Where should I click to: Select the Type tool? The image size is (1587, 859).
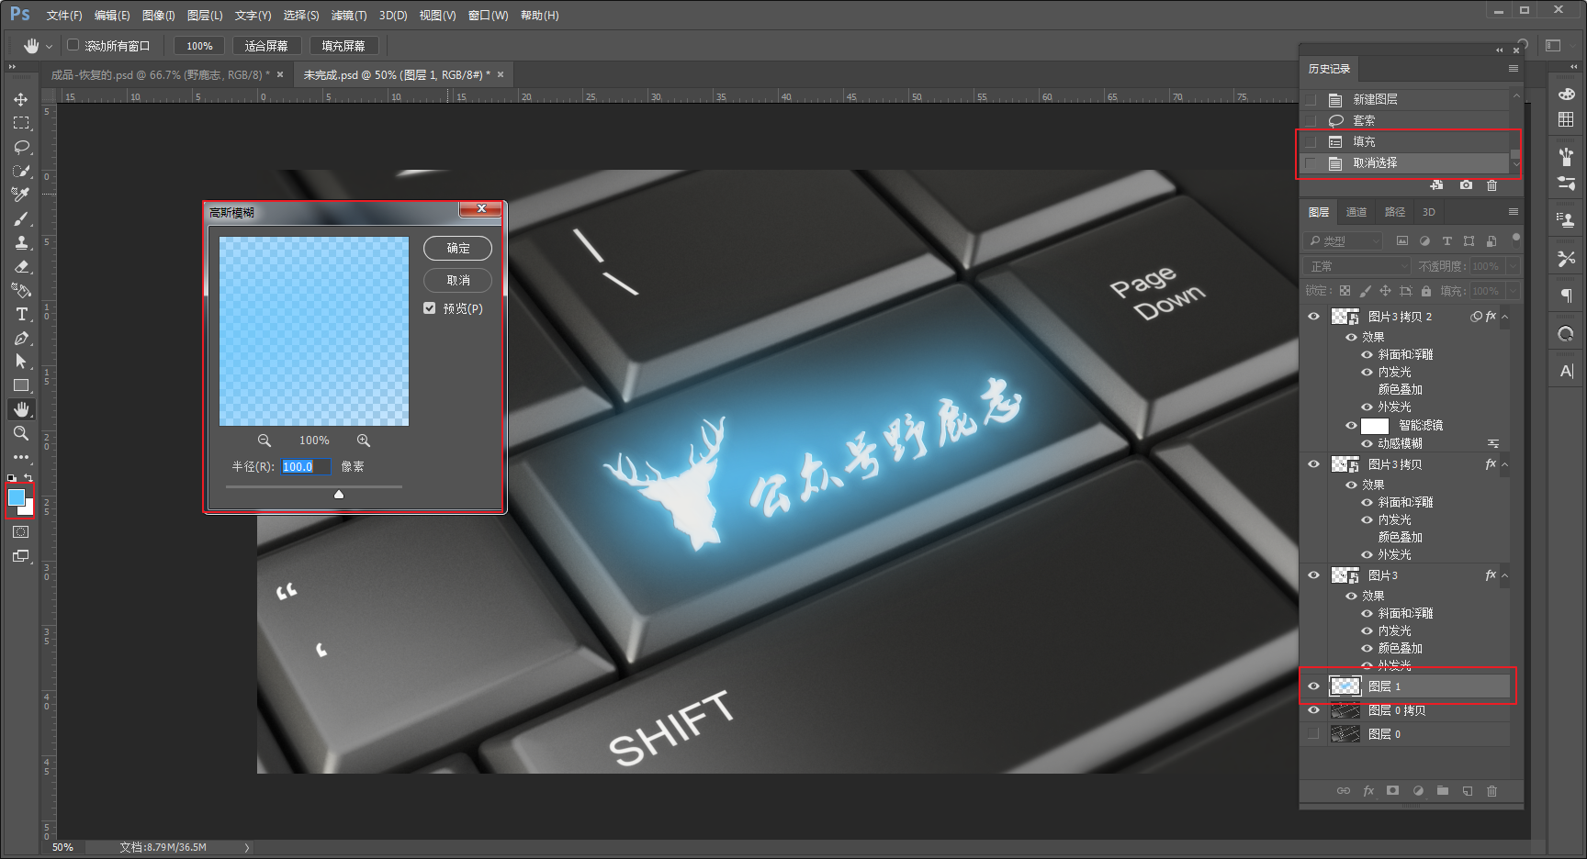coord(21,314)
